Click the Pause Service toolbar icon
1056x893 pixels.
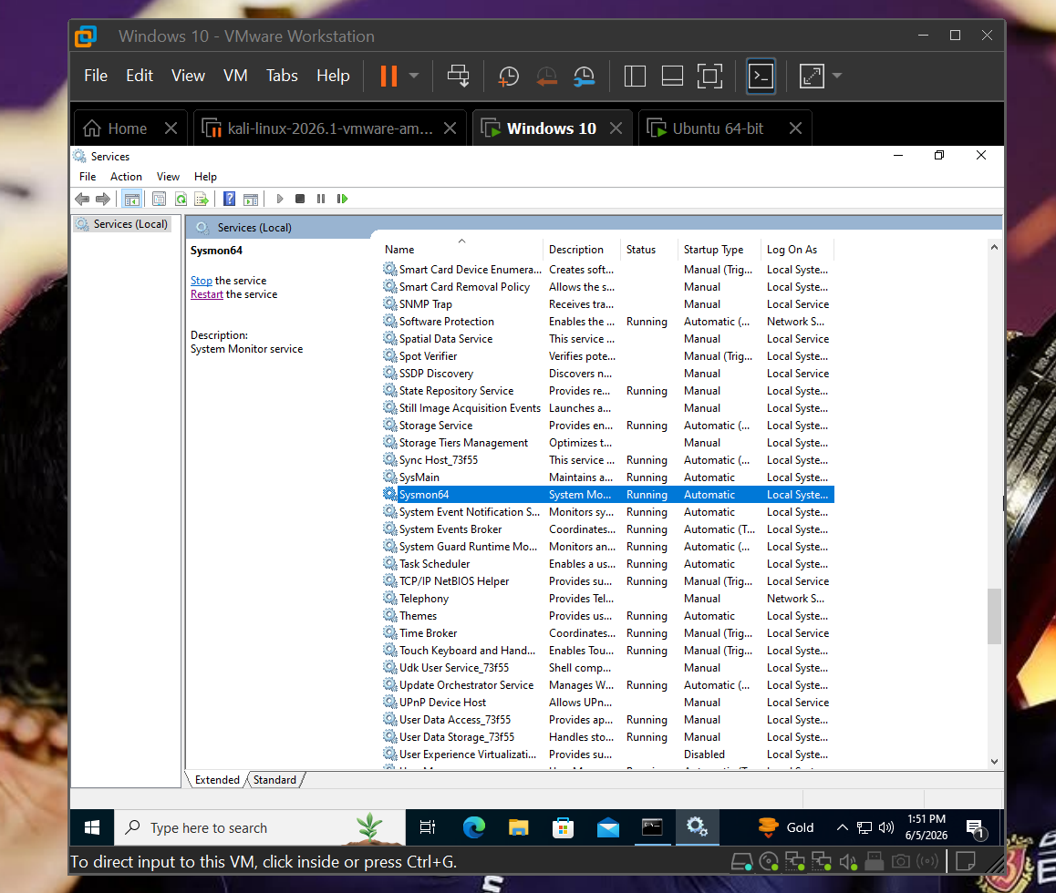pos(321,199)
